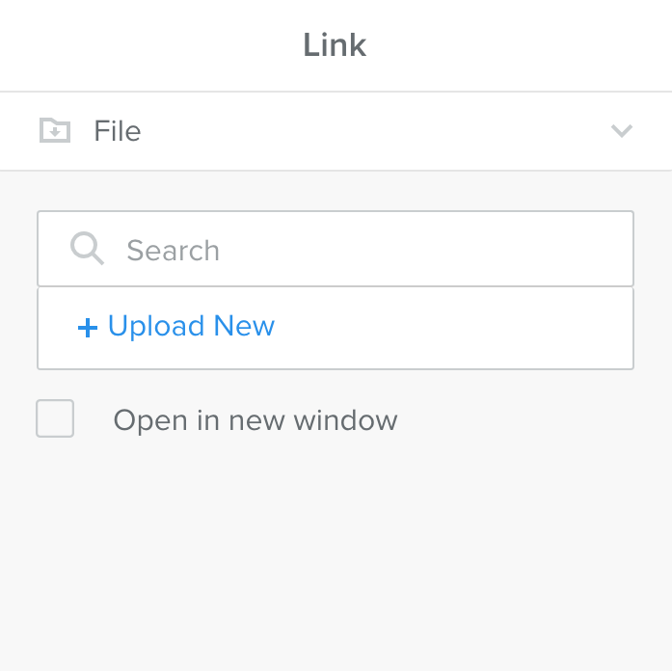Choose Upload New to add a file
The height and width of the screenshot is (671, 672).
point(191,327)
